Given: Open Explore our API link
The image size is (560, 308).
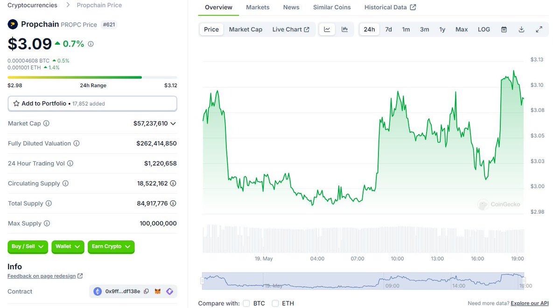Looking at the screenshot, I should pos(530,303).
